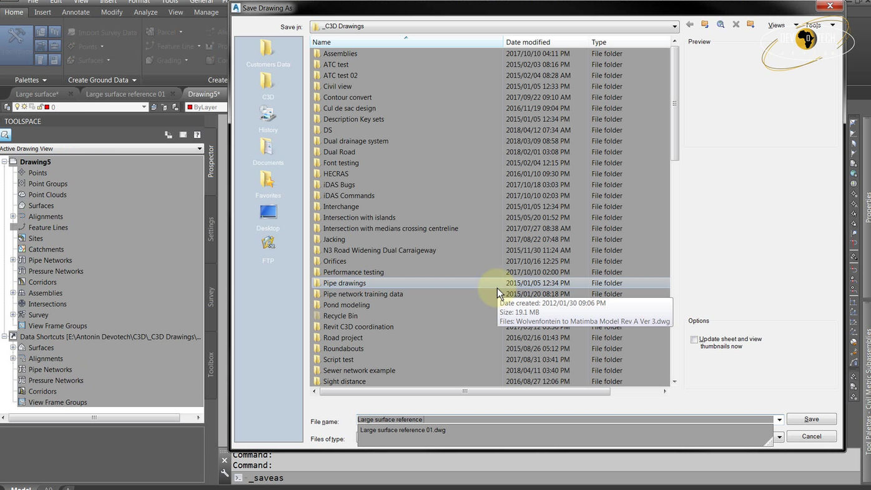
Task: Click the Toolspace help question mark icon
Action: 197,135
